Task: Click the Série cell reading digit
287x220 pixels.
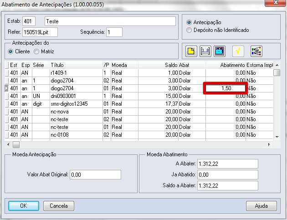Action: (37, 104)
